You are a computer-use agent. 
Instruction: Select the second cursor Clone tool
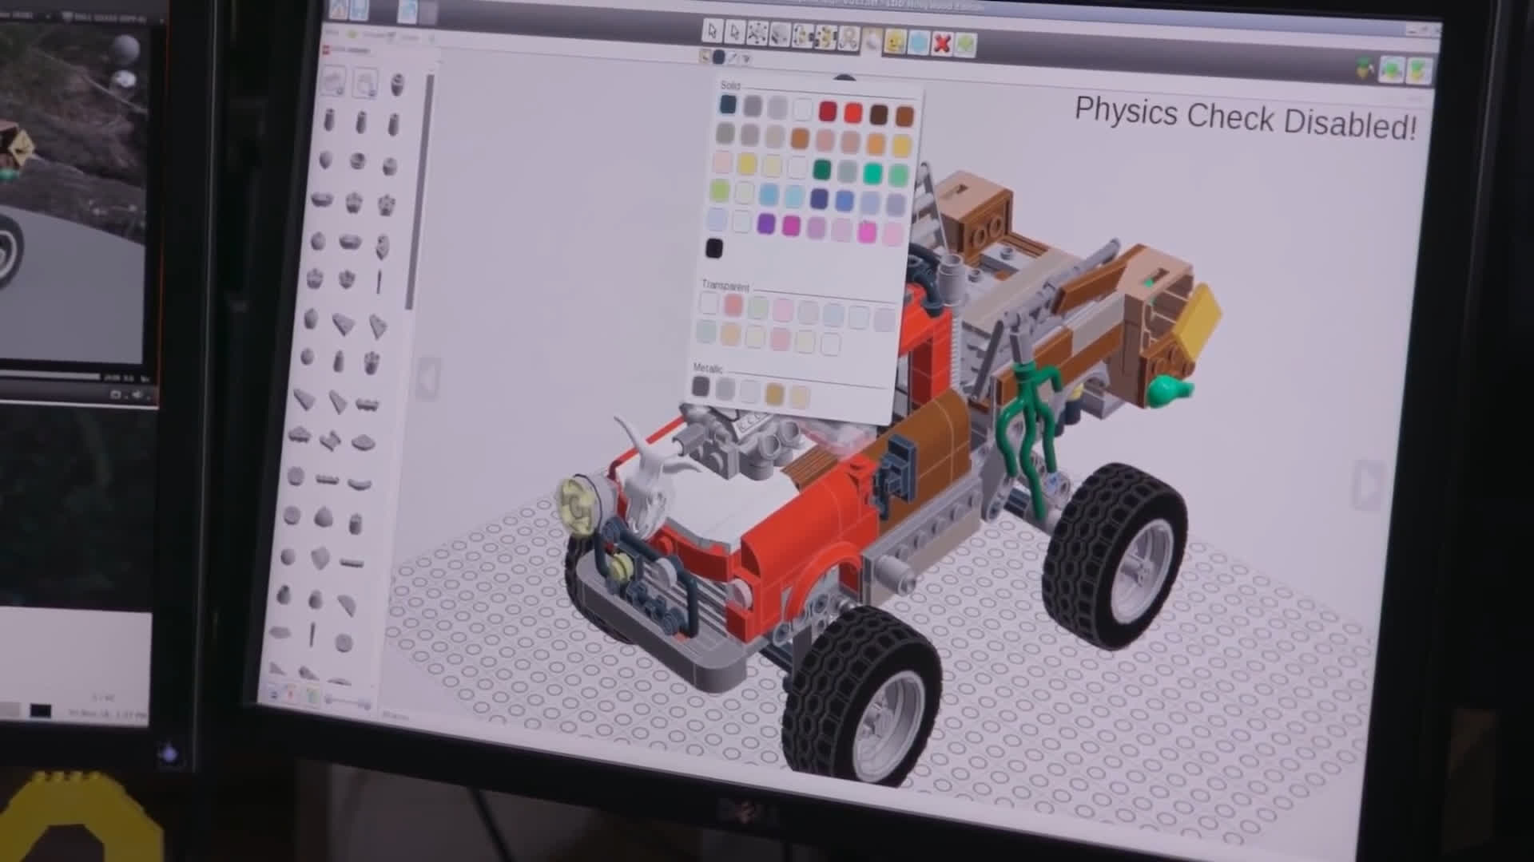734,32
